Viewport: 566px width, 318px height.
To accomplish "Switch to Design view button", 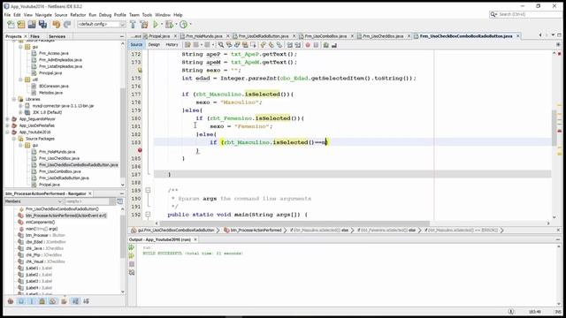I will click(x=154, y=45).
